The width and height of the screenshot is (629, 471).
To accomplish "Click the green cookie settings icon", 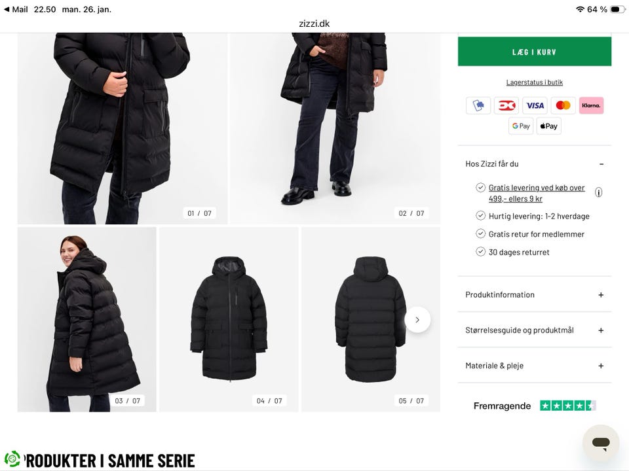I will pos(12,459).
